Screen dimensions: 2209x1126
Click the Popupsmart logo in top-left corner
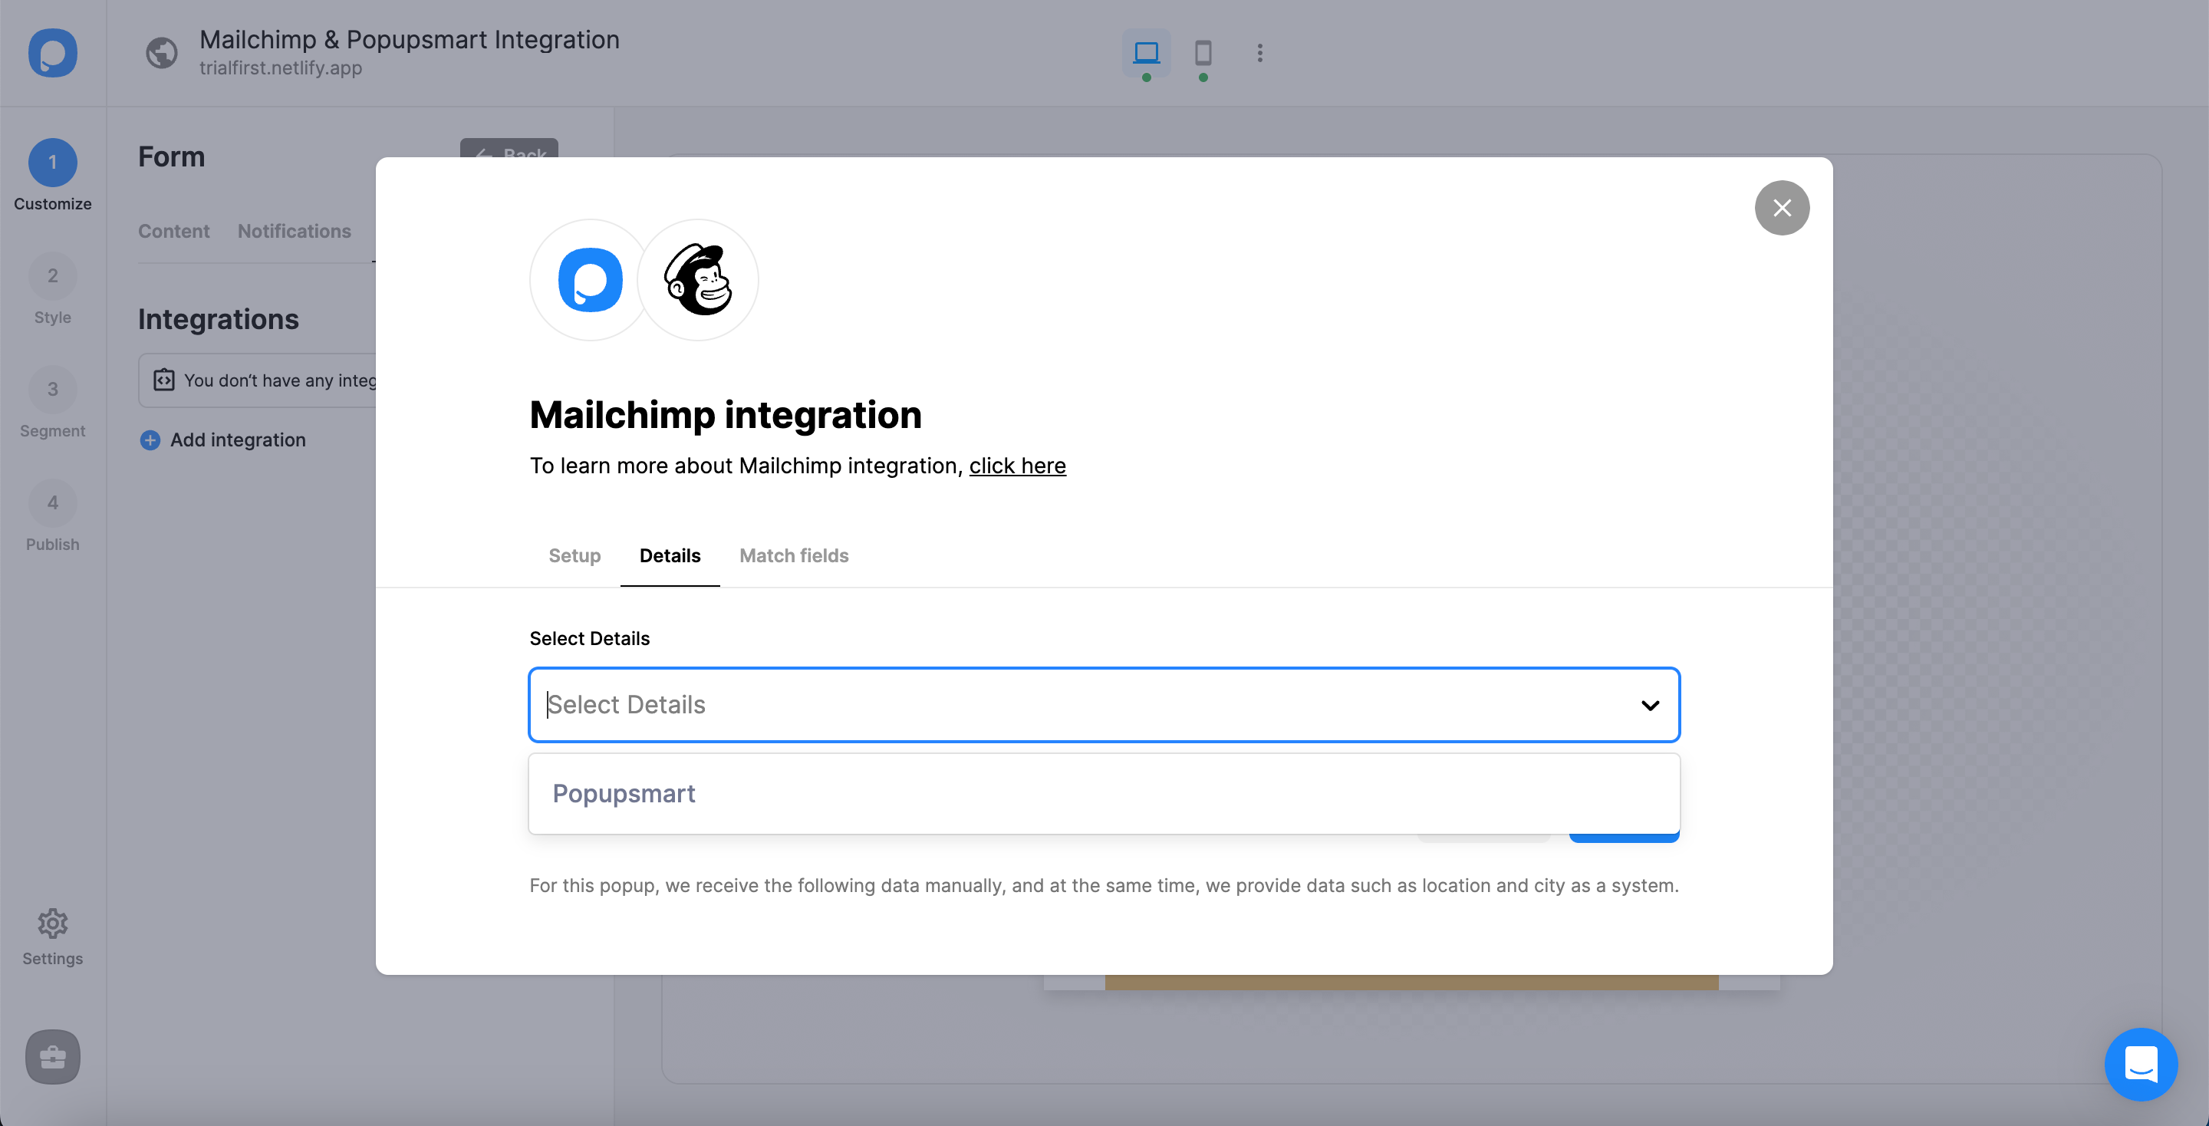coord(52,52)
